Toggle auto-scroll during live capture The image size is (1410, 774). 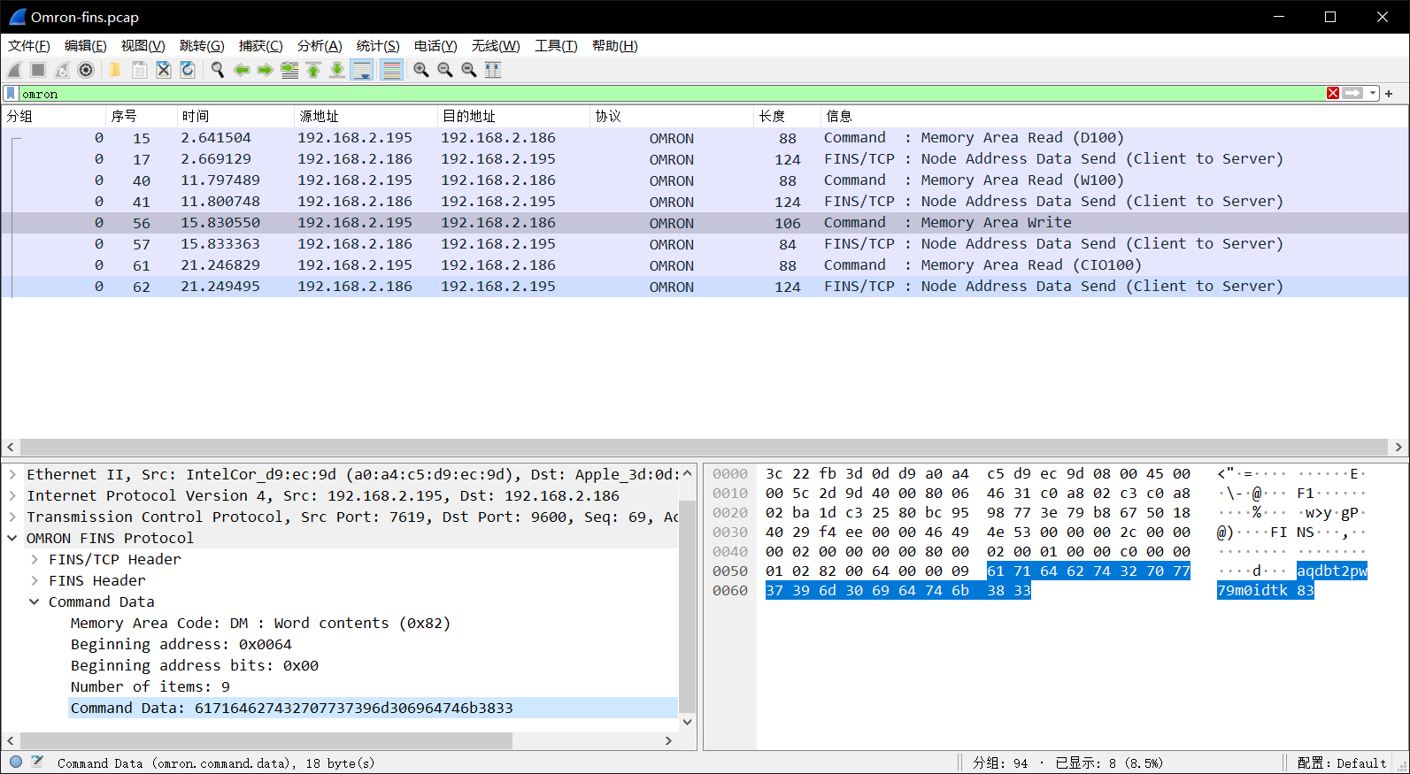pos(362,70)
